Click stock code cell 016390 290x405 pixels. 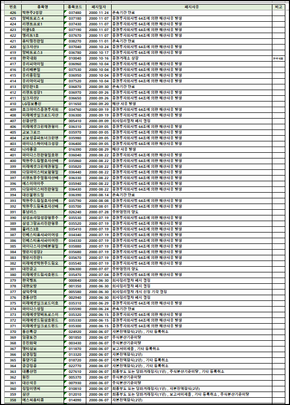[75, 149]
